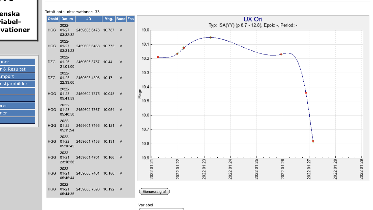Image resolution: width=373 pixels, height=210 pixels.
Task: Open the sidebar menu item ending in 'örer'
Action: click(17, 106)
